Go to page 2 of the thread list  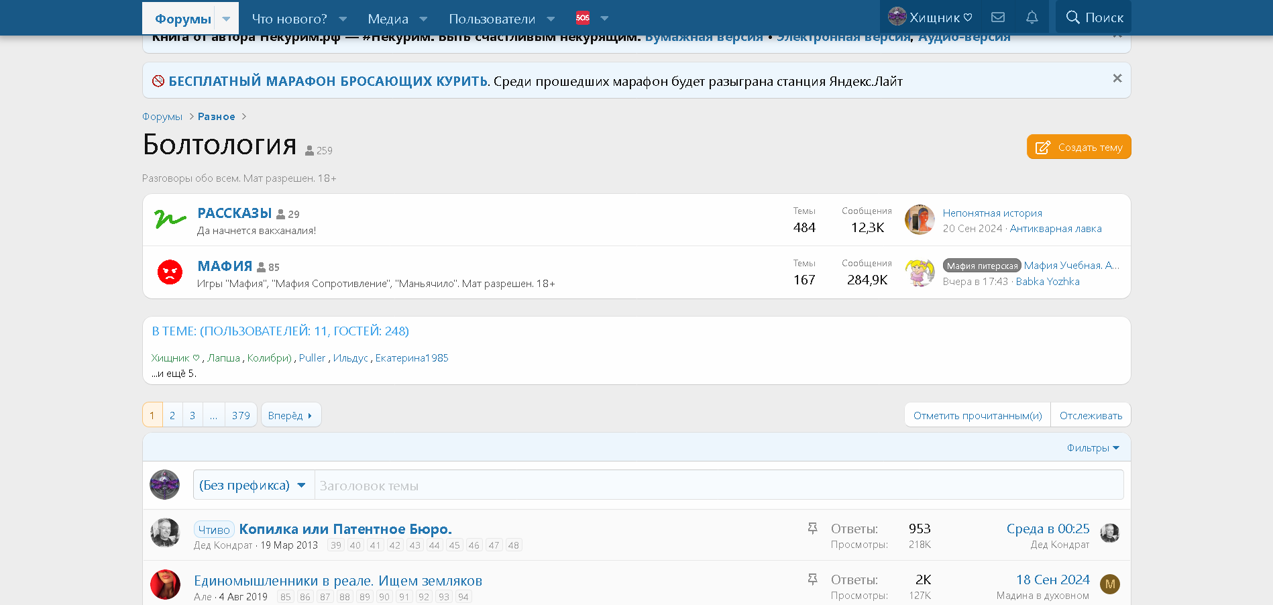tap(172, 415)
